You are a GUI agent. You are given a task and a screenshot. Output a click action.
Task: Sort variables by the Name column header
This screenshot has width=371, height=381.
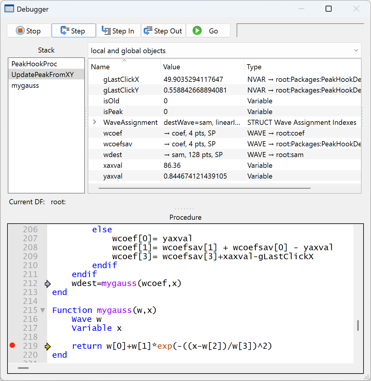tap(100, 67)
